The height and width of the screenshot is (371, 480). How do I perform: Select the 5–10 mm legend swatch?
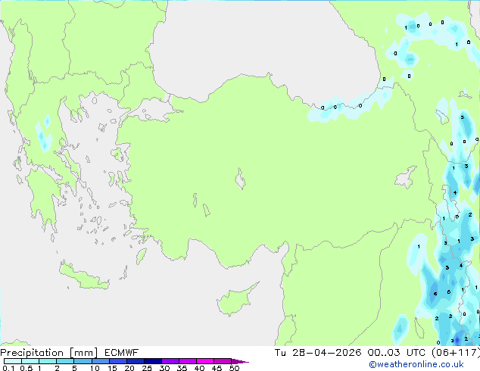83,361
